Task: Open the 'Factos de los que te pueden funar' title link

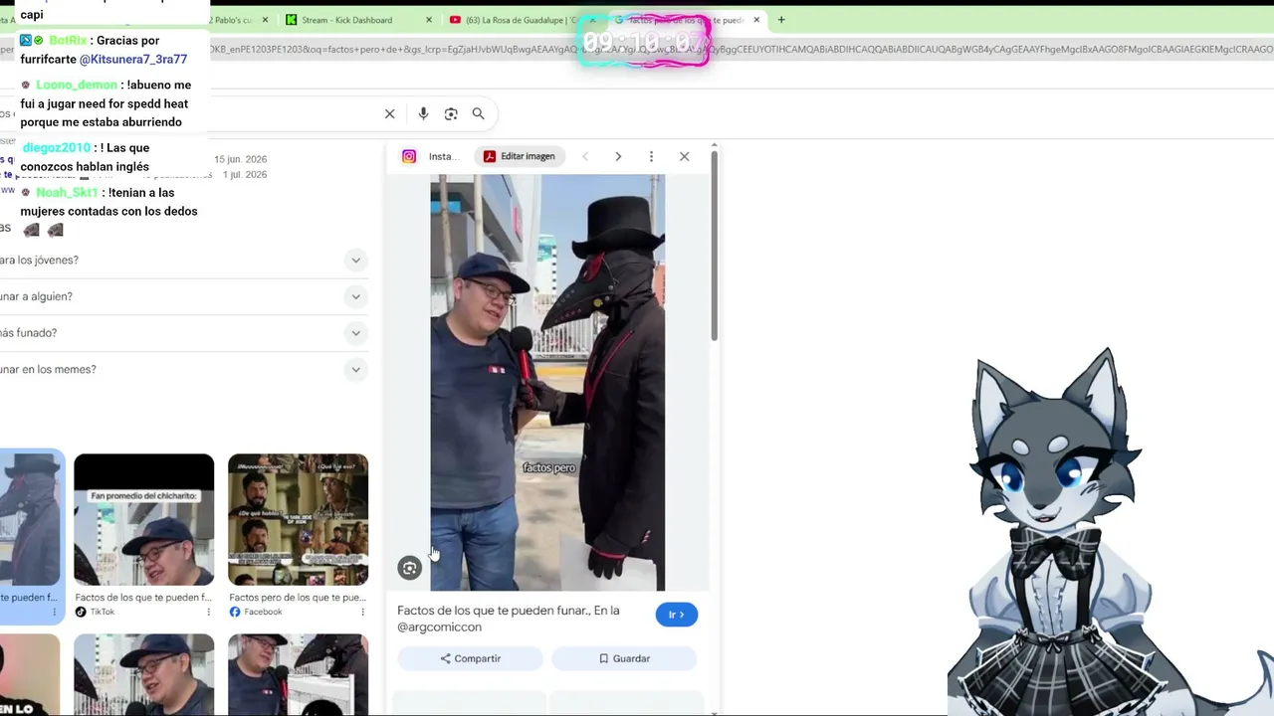Action: click(509, 619)
